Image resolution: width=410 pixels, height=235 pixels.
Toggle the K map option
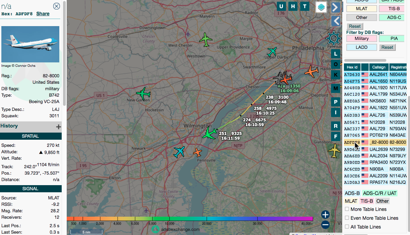click(335, 75)
